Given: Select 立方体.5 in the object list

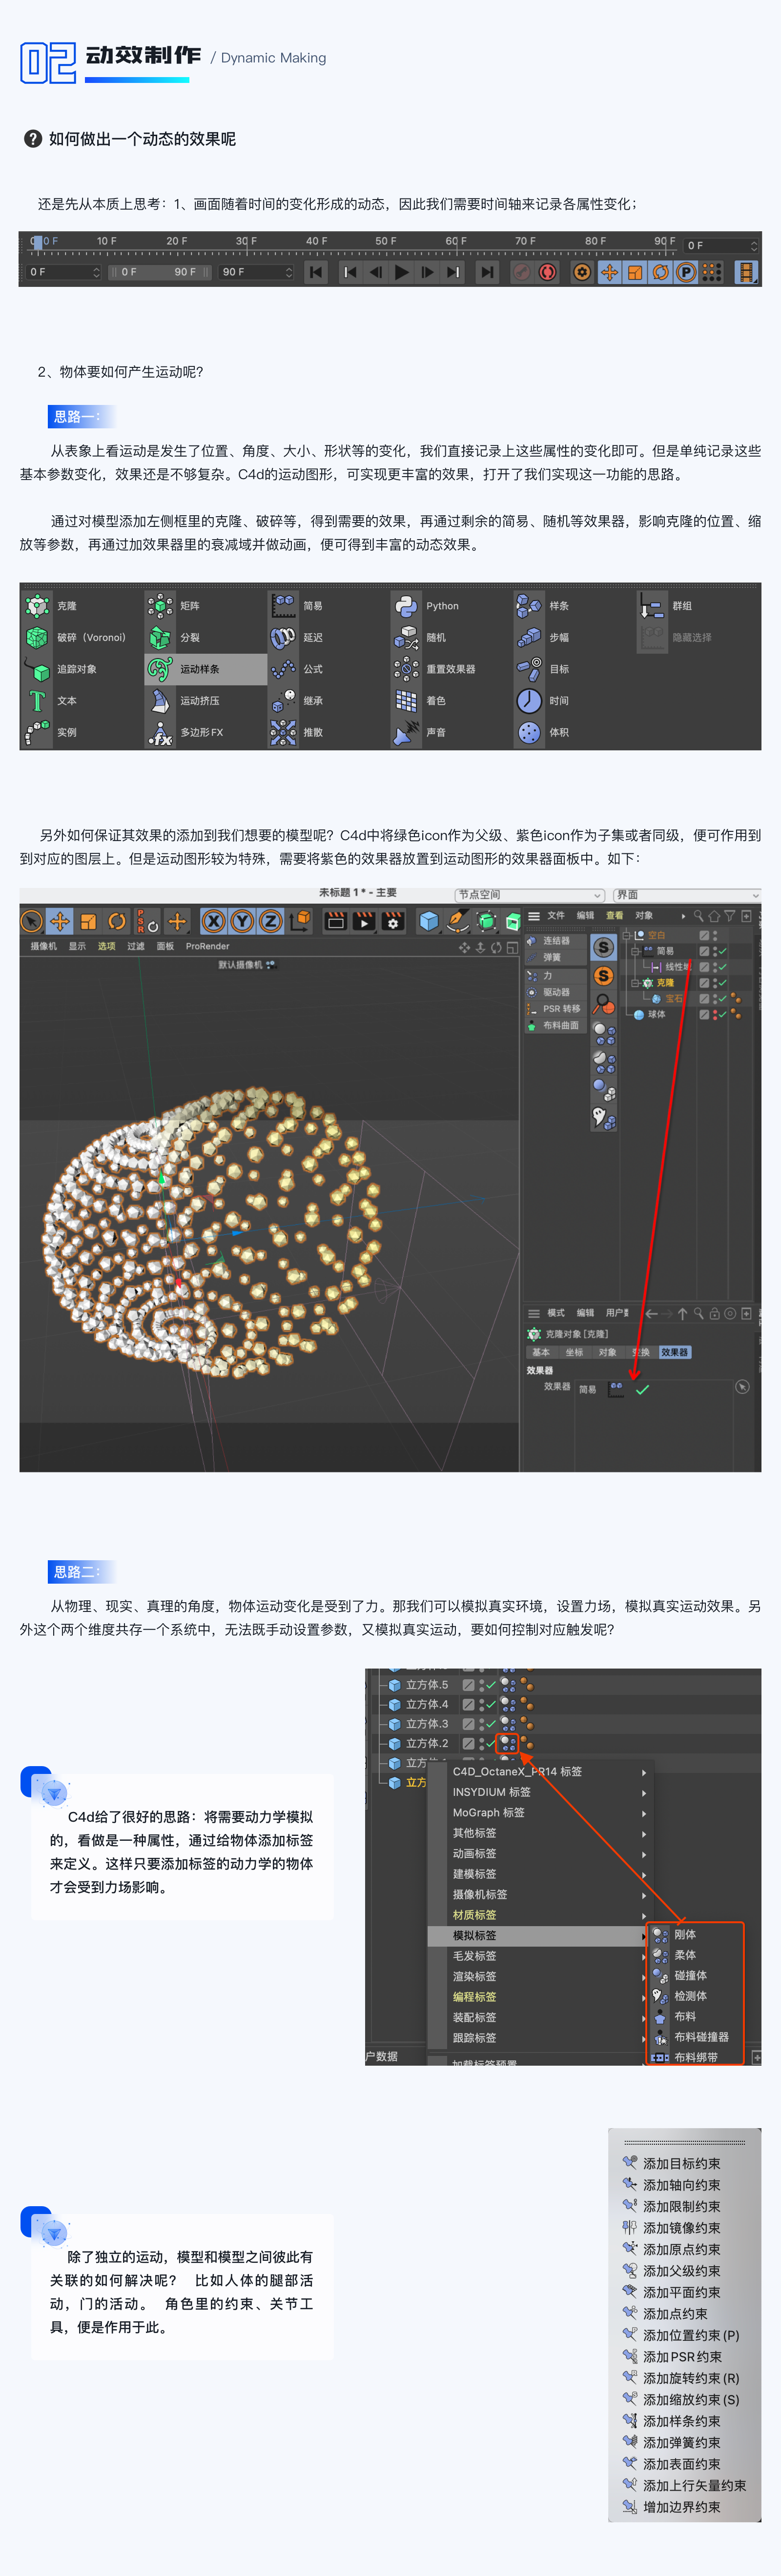Looking at the screenshot, I should tap(427, 1685).
